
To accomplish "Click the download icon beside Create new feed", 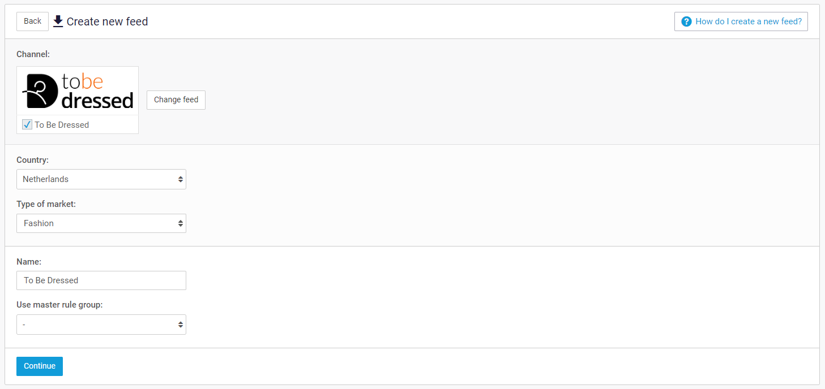I will point(58,21).
